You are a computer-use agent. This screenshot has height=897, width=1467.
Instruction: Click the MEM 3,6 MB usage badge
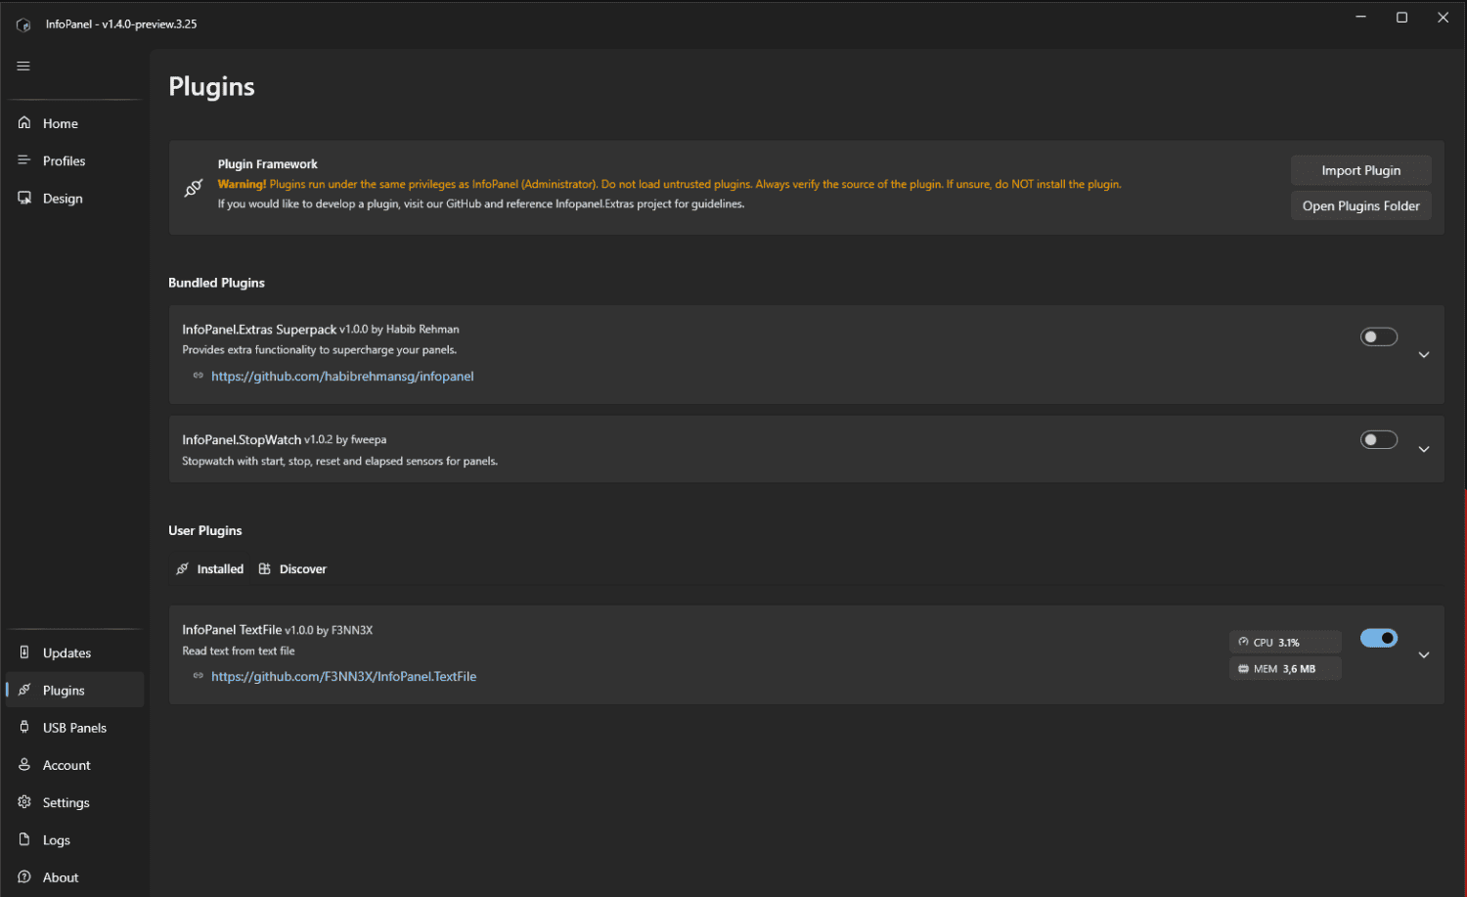click(1285, 669)
